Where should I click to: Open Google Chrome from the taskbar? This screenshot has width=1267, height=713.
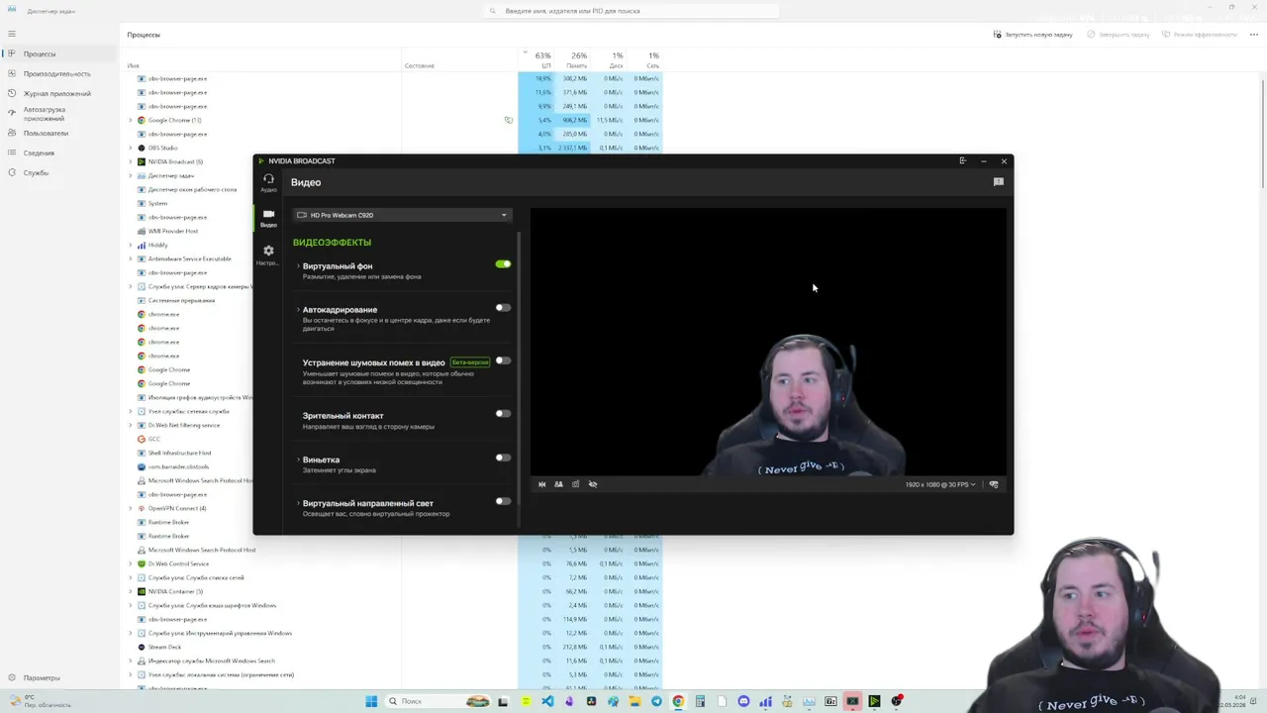tap(678, 701)
